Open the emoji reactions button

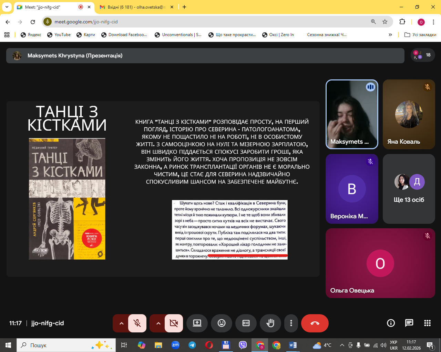tap(222, 323)
